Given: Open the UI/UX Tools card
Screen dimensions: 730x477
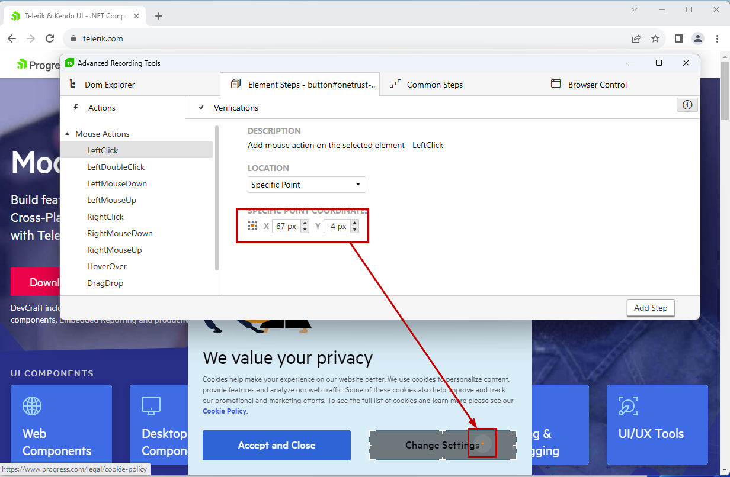Looking at the screenshot, I should click(x=657, y=424).
